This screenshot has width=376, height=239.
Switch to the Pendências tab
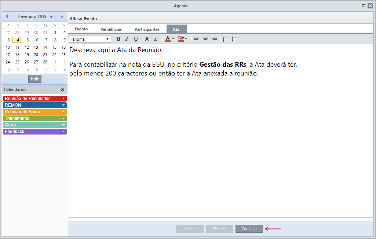111,29
